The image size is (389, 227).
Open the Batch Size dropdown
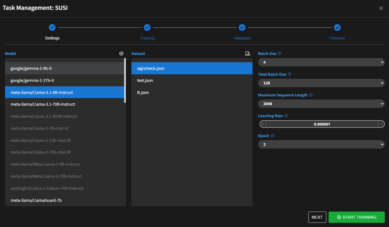pyautogui.click(x=321, y=62)
